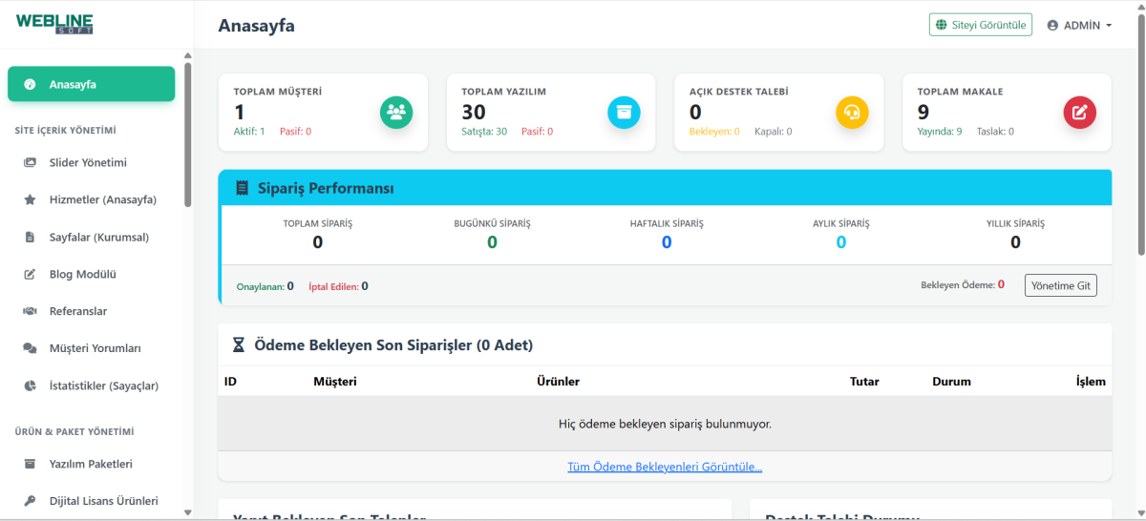This screenshot has height=521, width=1146.
Task: Open Yazılım Paketleri from the sidebar
Action: 91,464
